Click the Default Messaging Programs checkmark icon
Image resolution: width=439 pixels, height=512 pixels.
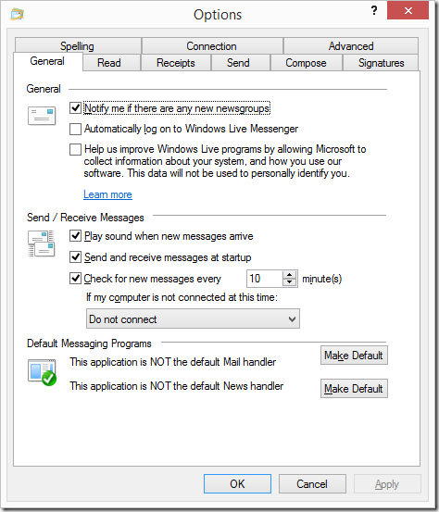pyautogui.click(x=42, y=372)
